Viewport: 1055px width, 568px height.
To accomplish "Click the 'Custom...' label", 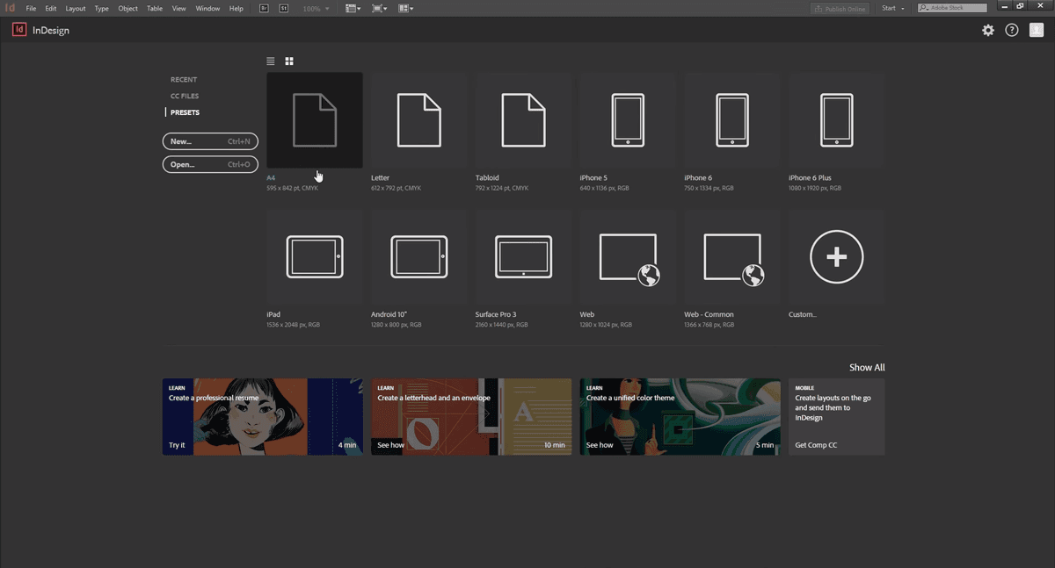I will (803, 314).
